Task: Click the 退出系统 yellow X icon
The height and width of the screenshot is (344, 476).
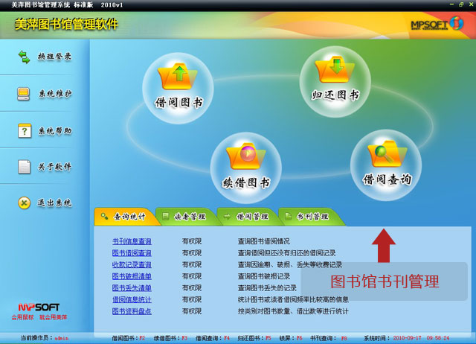Action: coord(25,203)
